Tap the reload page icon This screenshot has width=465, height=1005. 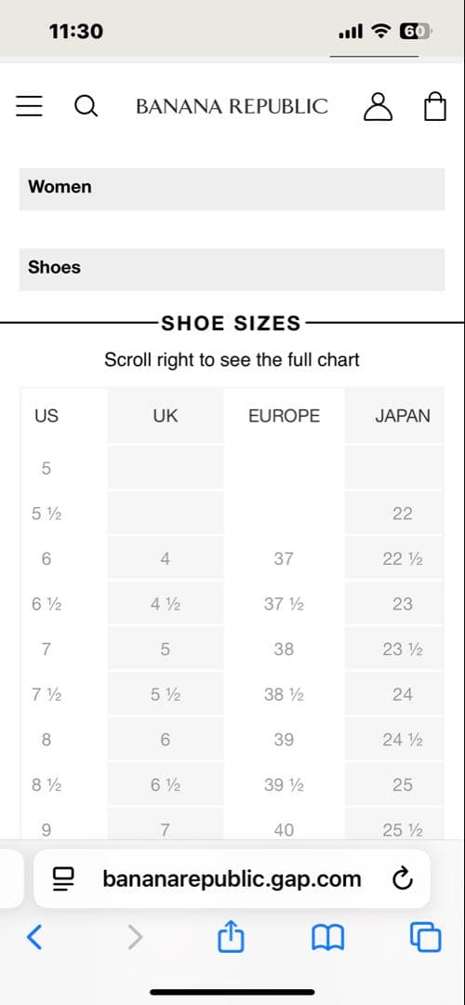tap(403, 878)
